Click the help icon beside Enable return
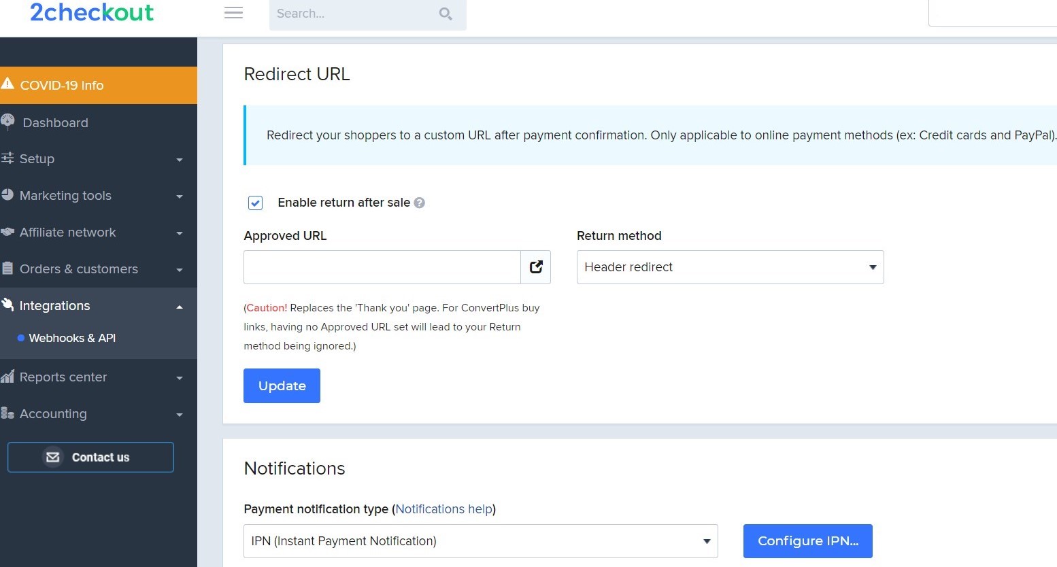 [x=420, y=203]
